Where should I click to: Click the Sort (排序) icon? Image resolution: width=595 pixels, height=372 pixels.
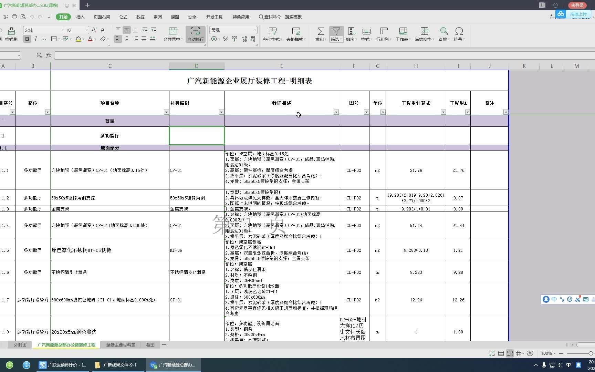[x=351, y=31]
